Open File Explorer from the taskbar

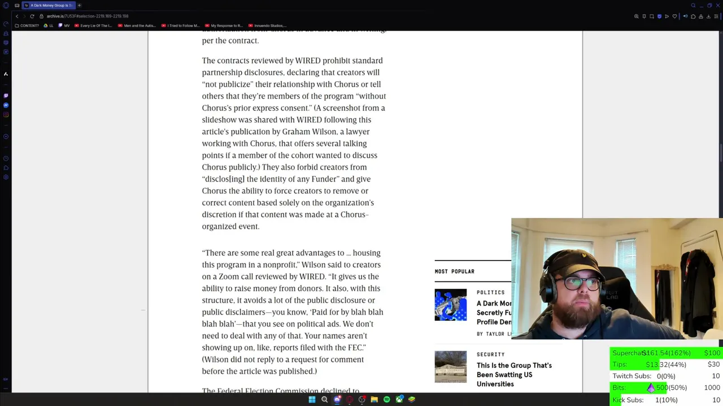point(374,399)
